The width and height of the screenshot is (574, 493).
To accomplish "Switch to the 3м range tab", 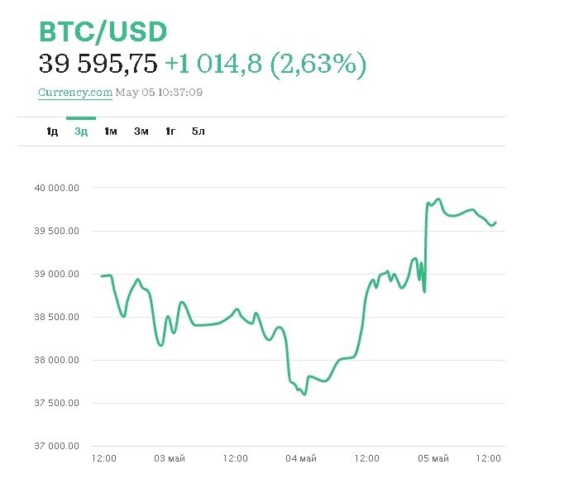I will click(x=141, y=132).
